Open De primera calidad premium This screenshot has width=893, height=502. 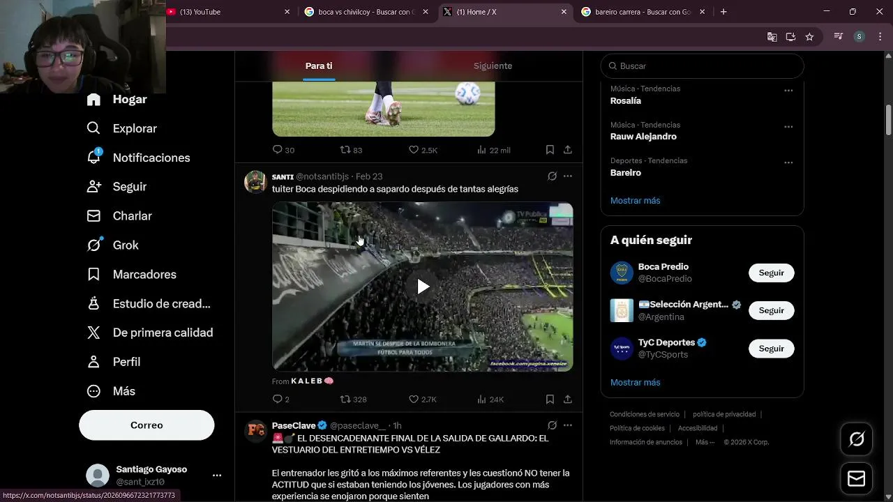tap(149, 333)
